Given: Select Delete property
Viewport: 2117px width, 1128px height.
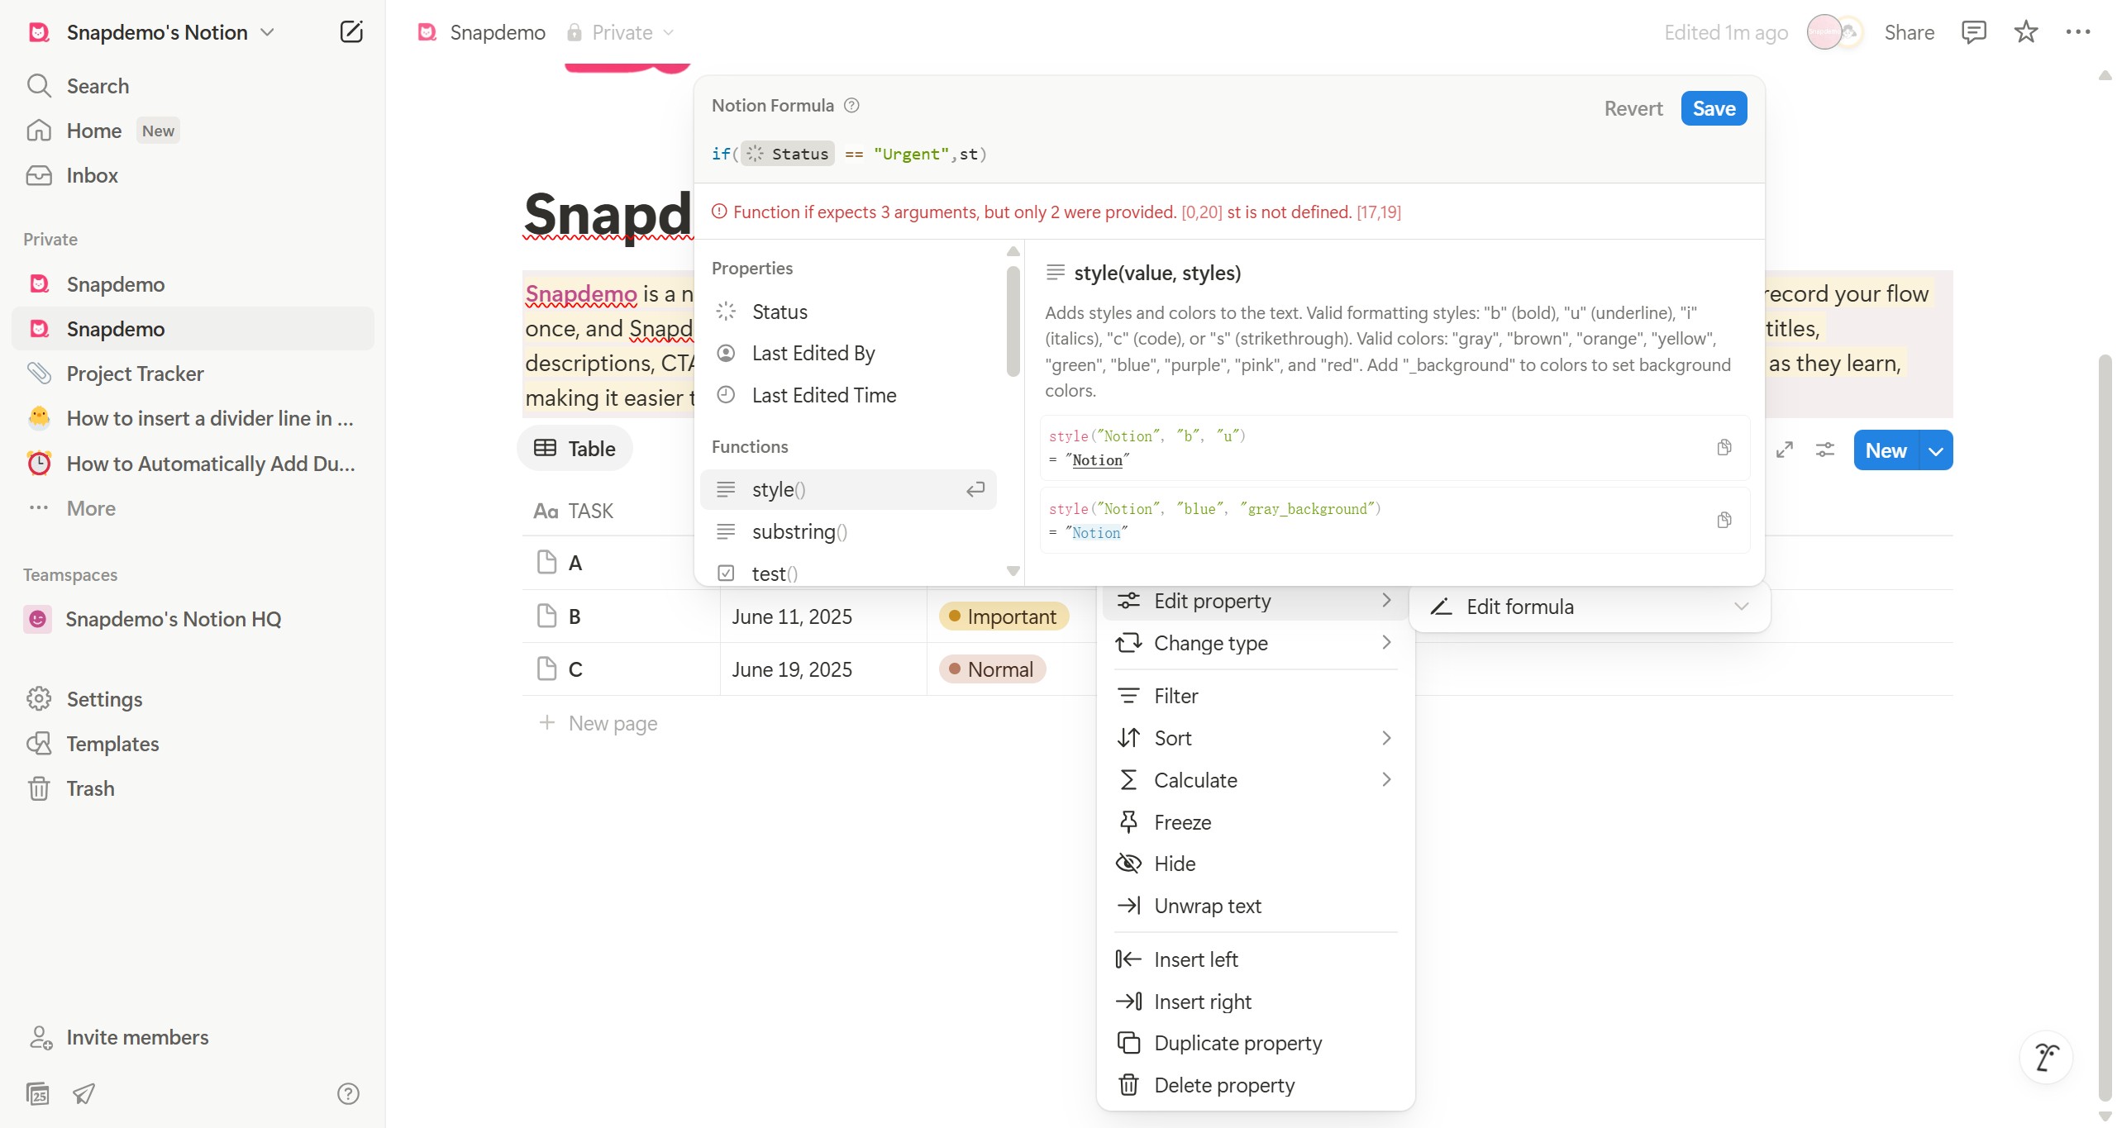Looking at the screenshot, I should [1255, 1085].
